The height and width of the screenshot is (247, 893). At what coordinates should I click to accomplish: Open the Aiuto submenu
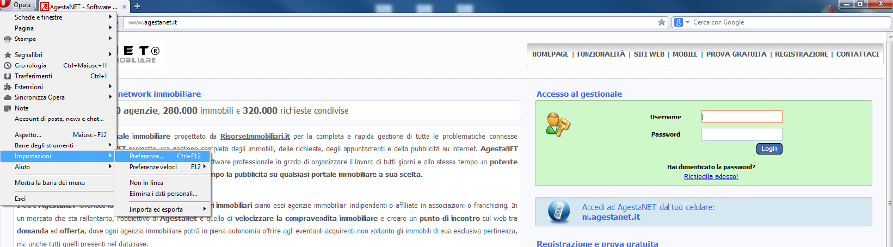57,167
